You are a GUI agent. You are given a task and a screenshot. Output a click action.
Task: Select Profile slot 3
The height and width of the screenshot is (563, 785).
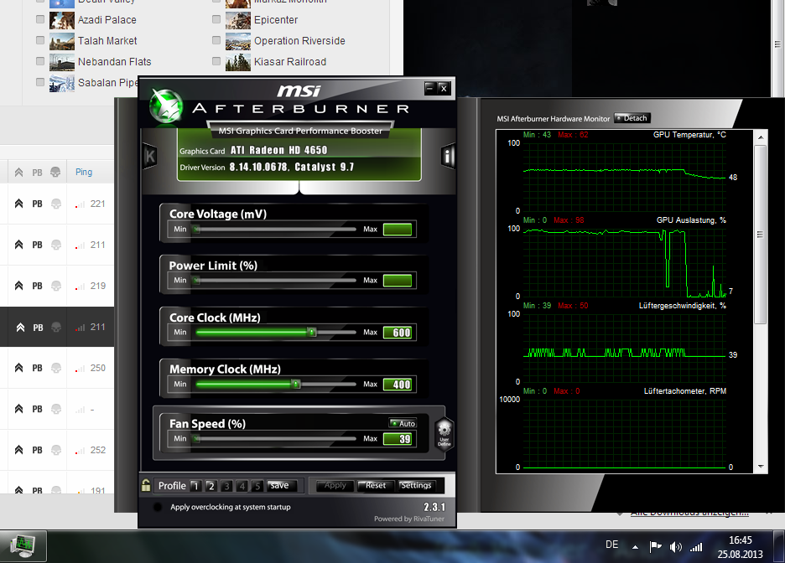226,485
